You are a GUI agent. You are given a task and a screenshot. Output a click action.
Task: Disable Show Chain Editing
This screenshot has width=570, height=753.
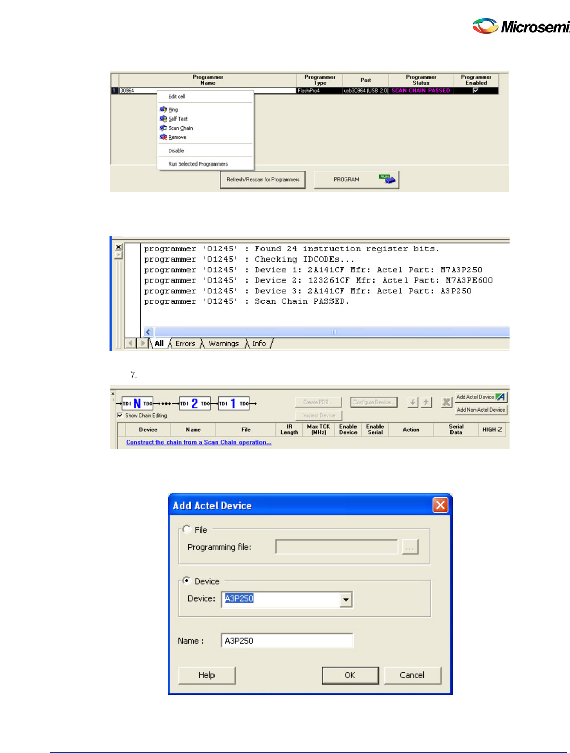click(121, 416)
